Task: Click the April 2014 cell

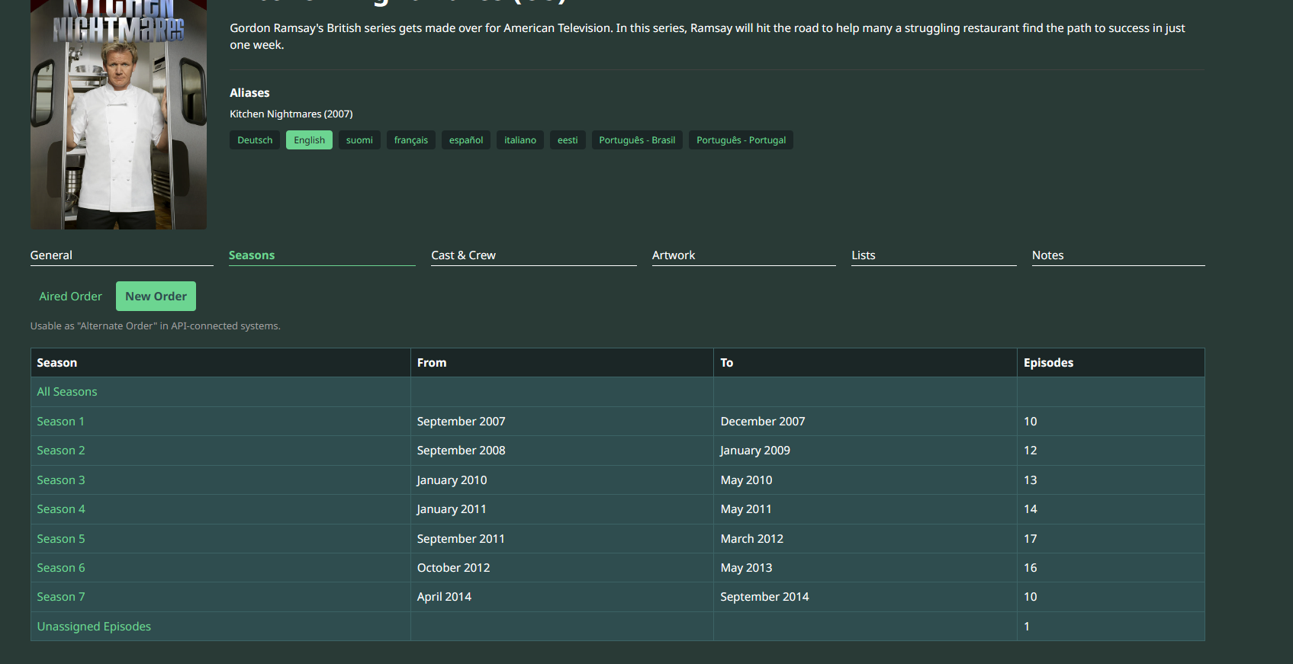Action: coord(562,597)
